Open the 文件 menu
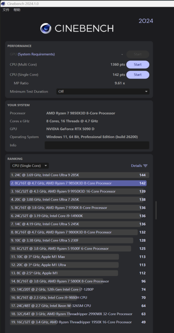The height and width of the screenshot is (333, 174). pyautogui.click(x=6, y=10)
